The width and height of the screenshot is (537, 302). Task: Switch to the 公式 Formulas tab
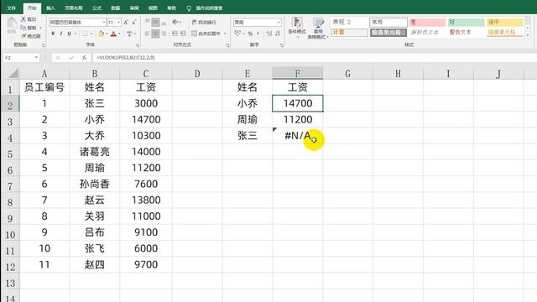point(97,8)
